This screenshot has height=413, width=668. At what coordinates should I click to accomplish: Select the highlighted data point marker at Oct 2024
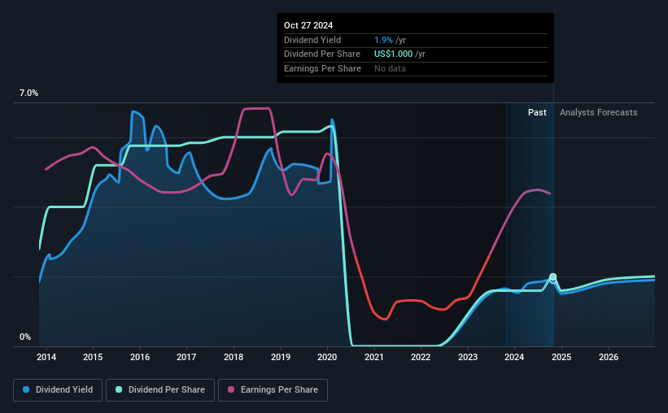pos(553,277)
